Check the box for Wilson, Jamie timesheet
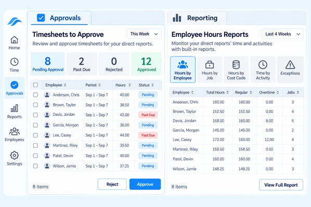Screen dimensions: 311x207 pos(35,166)
